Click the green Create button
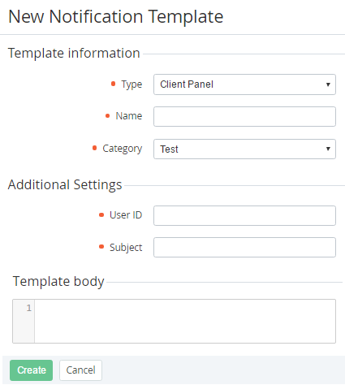Screen dimensions: 345x385 click(31, 370)
